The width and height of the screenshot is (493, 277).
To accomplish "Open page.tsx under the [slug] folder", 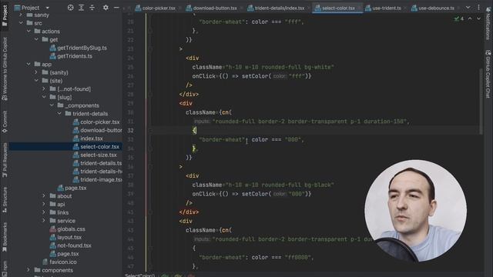I will (72, 188).
